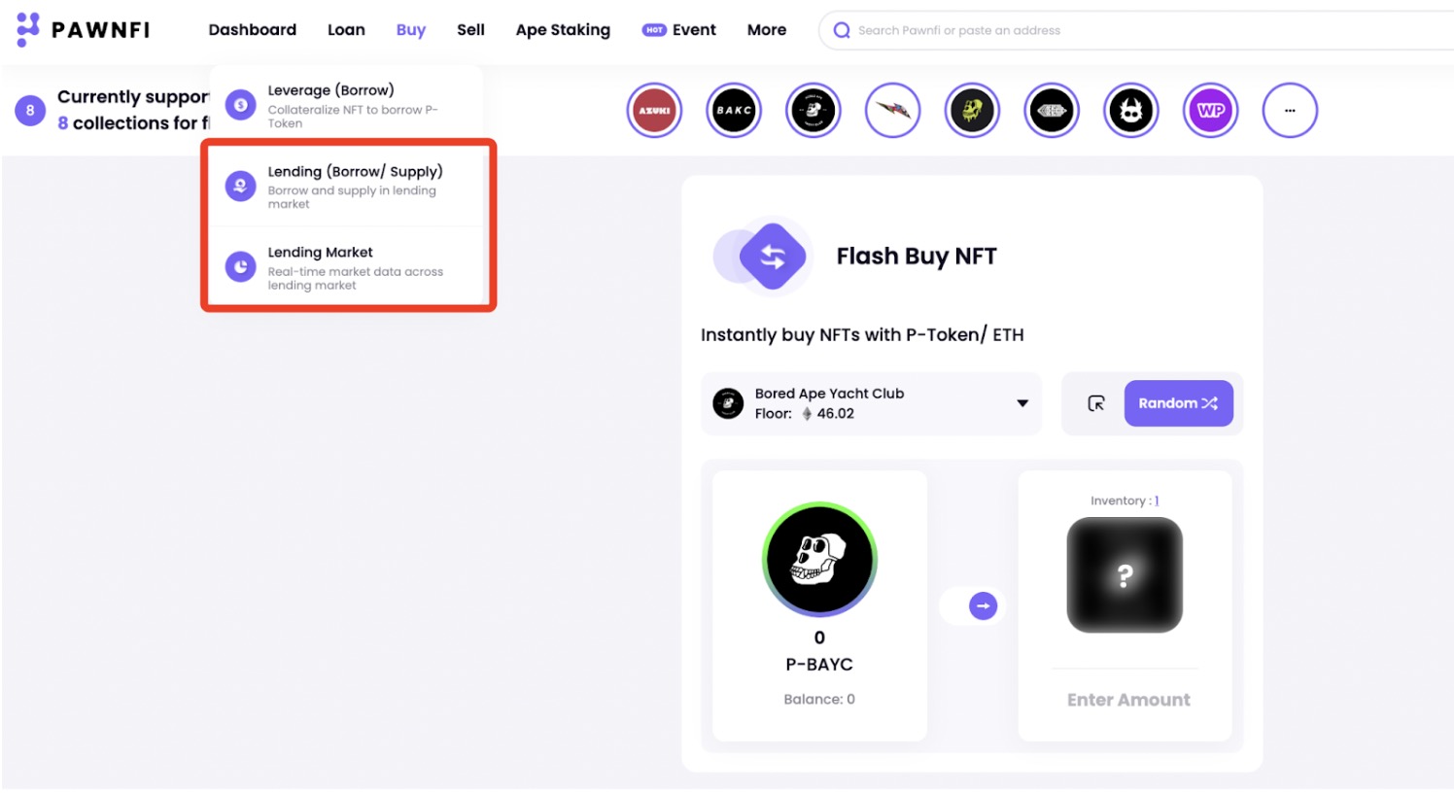Select the Azuki collection icon

point(654,111)
